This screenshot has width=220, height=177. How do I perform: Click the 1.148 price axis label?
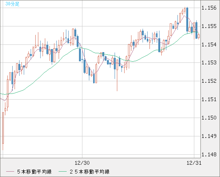pos(209,154)
